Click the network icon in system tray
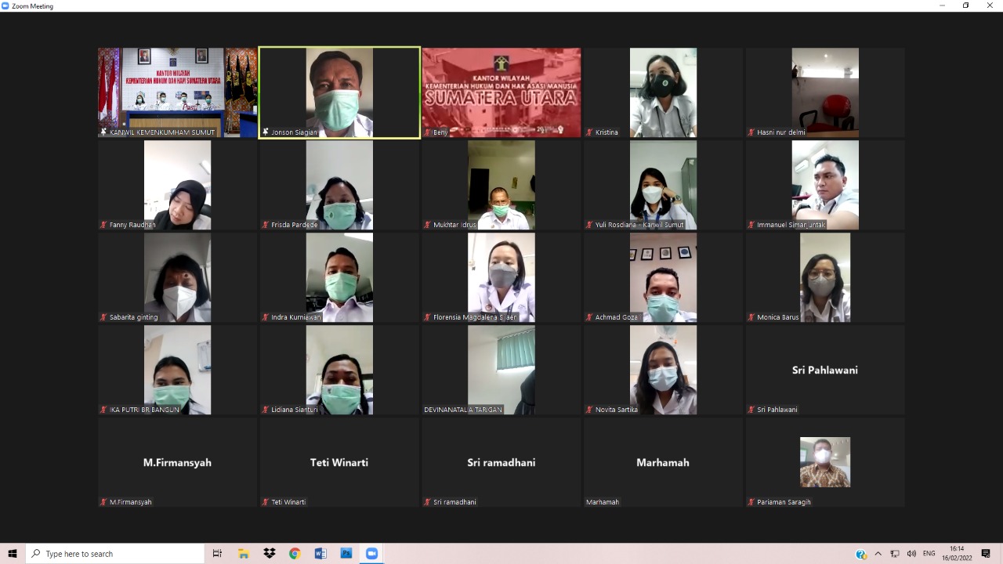This screenshot has width=1003, height=564. [895, 554]
